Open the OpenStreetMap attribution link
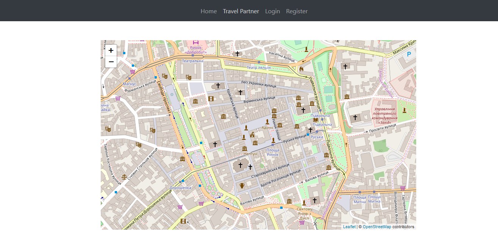The height and width of the screenshot is (235, 498). tap(377, 227)
